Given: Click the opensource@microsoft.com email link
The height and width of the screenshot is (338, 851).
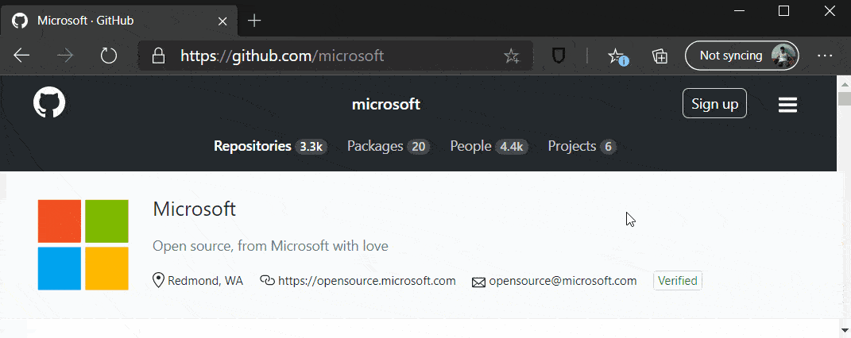Looking at the screenshot, I should click(x=563, y=281).
